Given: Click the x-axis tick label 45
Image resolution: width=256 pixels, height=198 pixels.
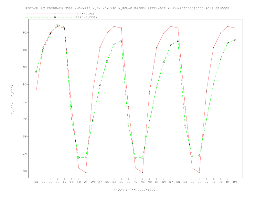Looking at the screenshot, I should click(143, 182).
